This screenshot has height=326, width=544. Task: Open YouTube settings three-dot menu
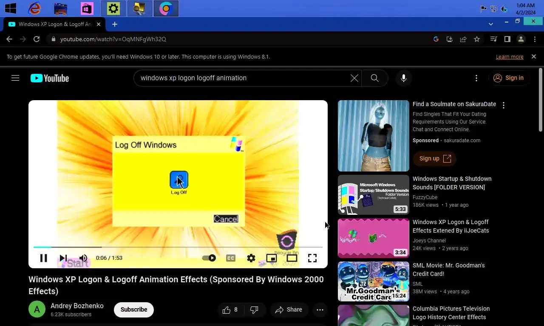(x=476, y=78)
